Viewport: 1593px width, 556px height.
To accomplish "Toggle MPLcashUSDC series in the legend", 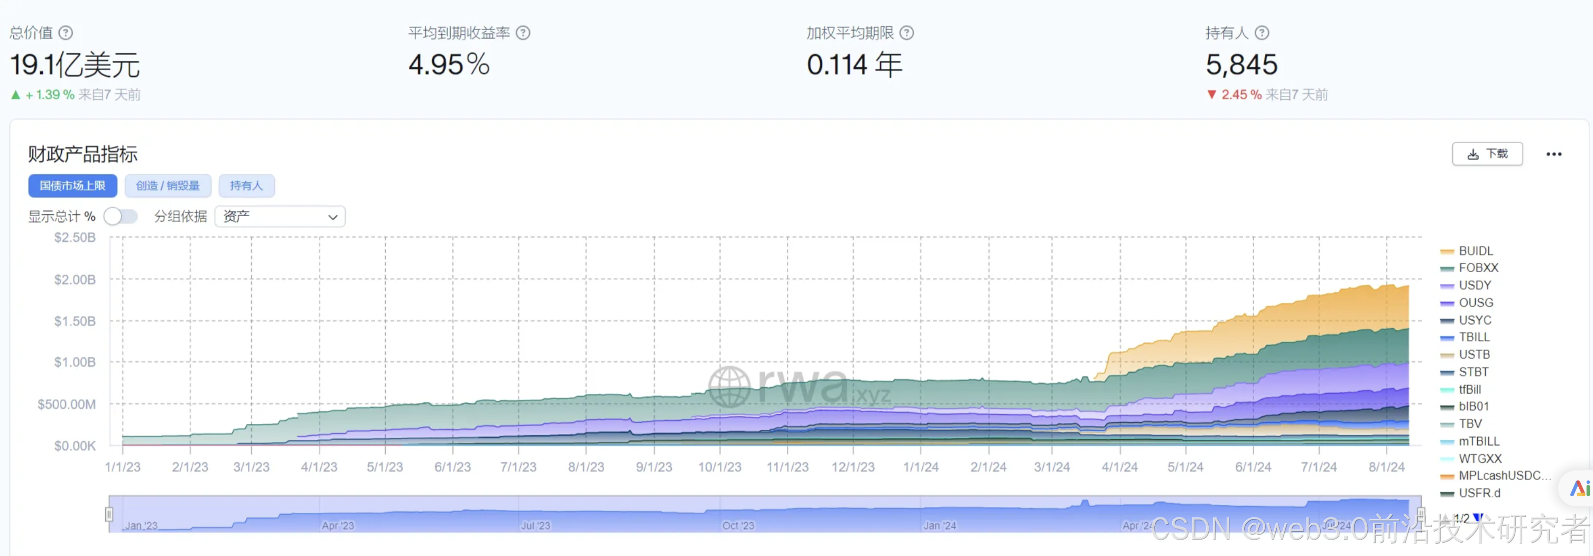I will (x=1496, y=476).
